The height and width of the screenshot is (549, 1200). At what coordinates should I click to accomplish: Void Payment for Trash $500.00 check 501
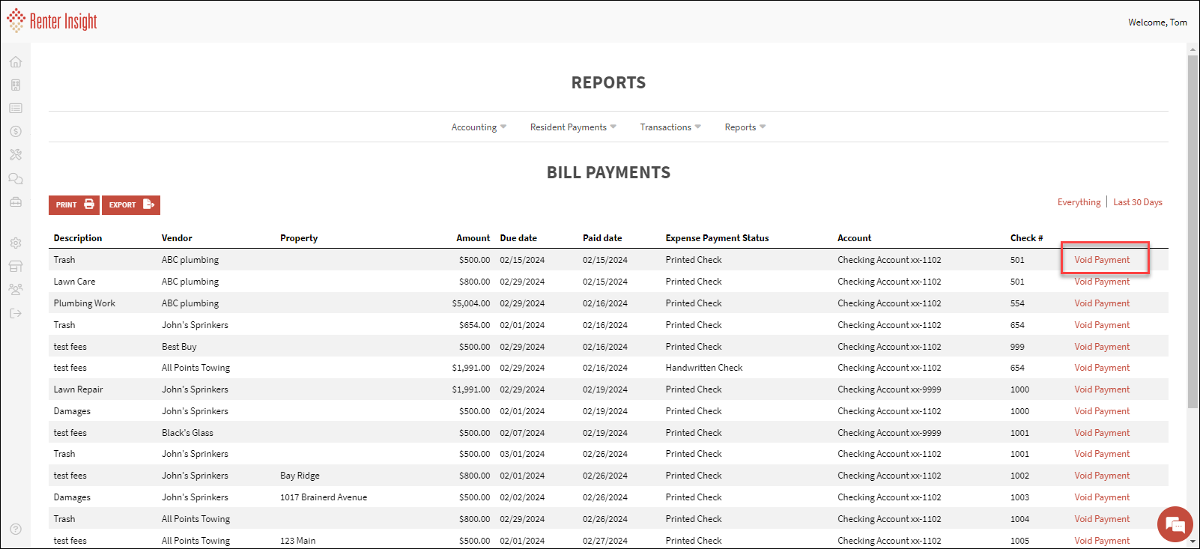pyautogui.click(x=1102, y=260)
